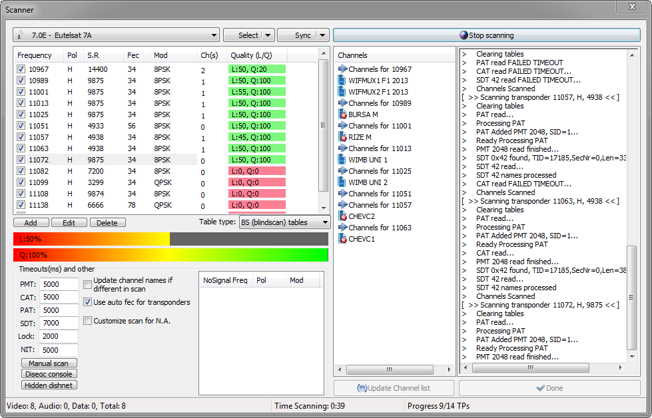Enable Customize scan for N.A.

coord(87,320)
